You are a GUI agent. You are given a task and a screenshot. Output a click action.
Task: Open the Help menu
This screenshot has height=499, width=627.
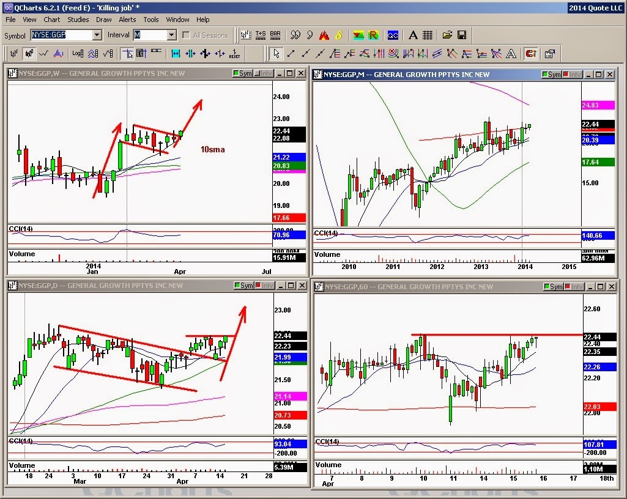202,20
